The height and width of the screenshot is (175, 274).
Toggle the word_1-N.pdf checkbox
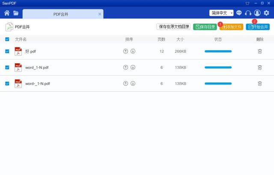click(x=7, y=67)
